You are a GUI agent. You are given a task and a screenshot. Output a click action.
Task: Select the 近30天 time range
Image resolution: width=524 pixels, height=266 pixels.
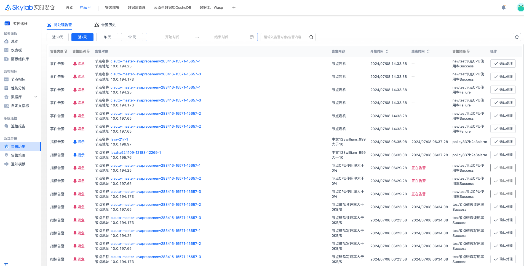click(58, 37)
